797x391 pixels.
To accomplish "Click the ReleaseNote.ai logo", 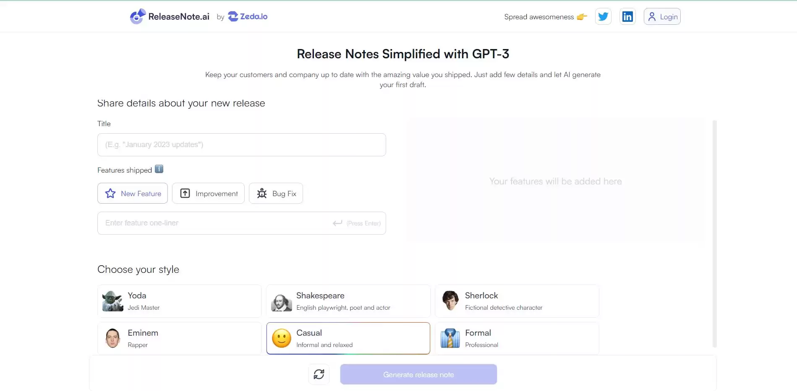I will (169, 16).
